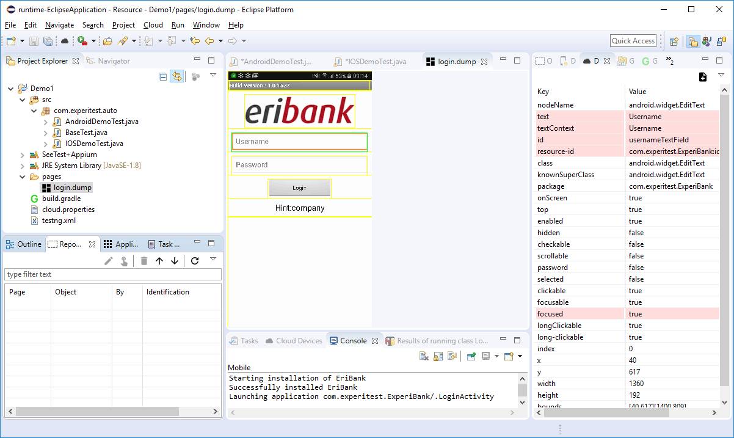
Task: Select testng.xml in Project Explorer
Action: point(59,221)
